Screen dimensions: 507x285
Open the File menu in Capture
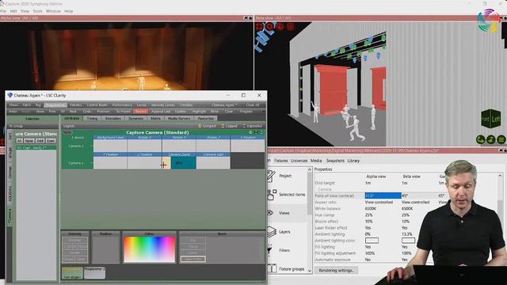(3, 11)
